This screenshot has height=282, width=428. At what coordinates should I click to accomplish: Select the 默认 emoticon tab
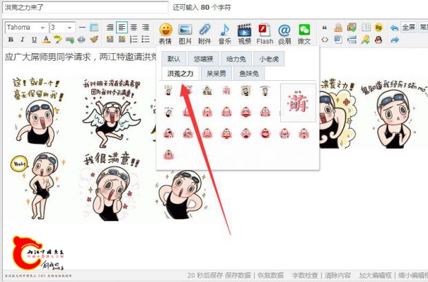(x=174, y=59)
